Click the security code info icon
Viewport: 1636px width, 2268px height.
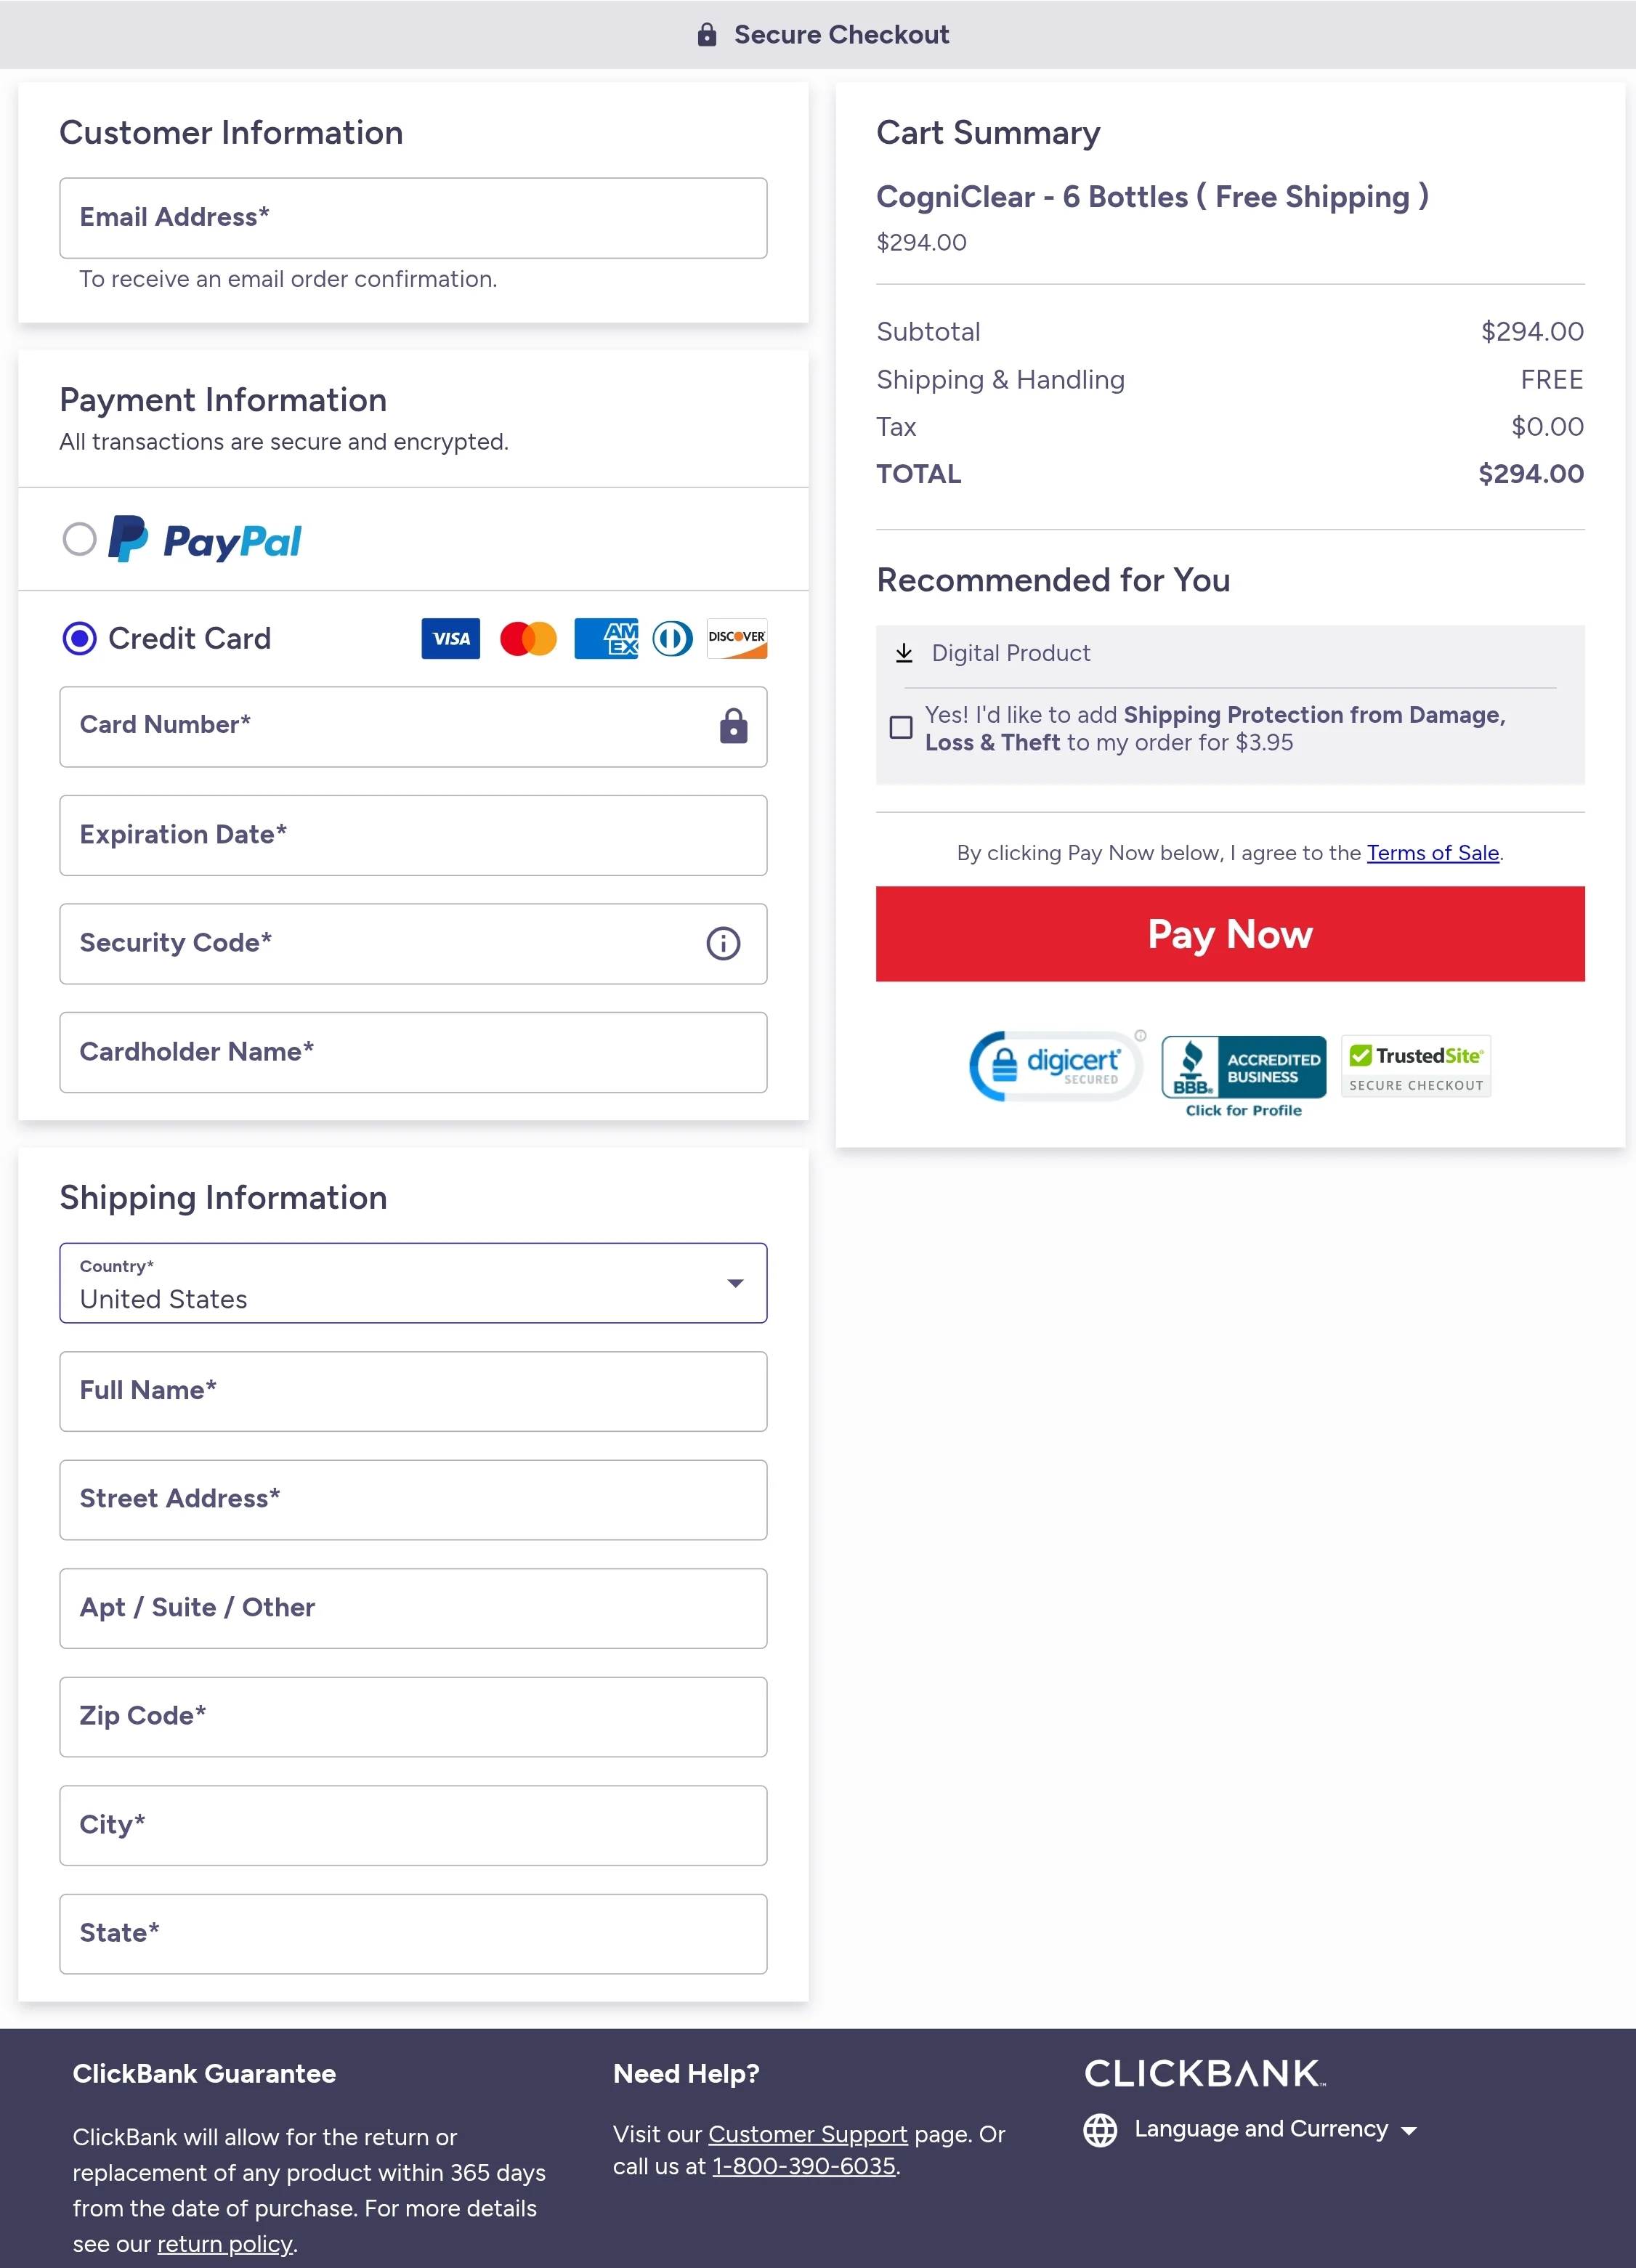[723, 943]
